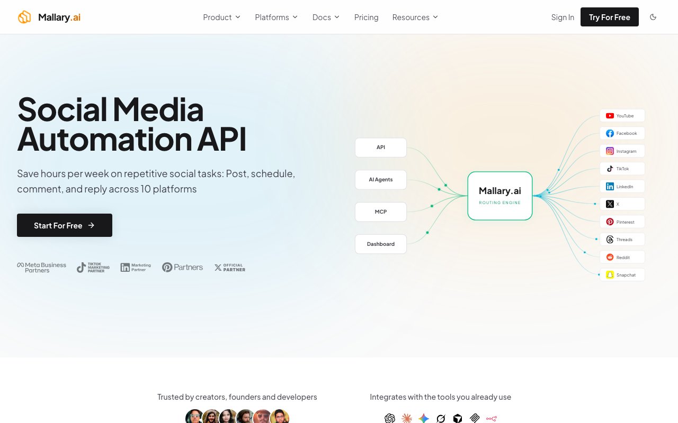Open the Resources dropdown menu
This screenshot has width=678, height=423.
click(415, 17)
